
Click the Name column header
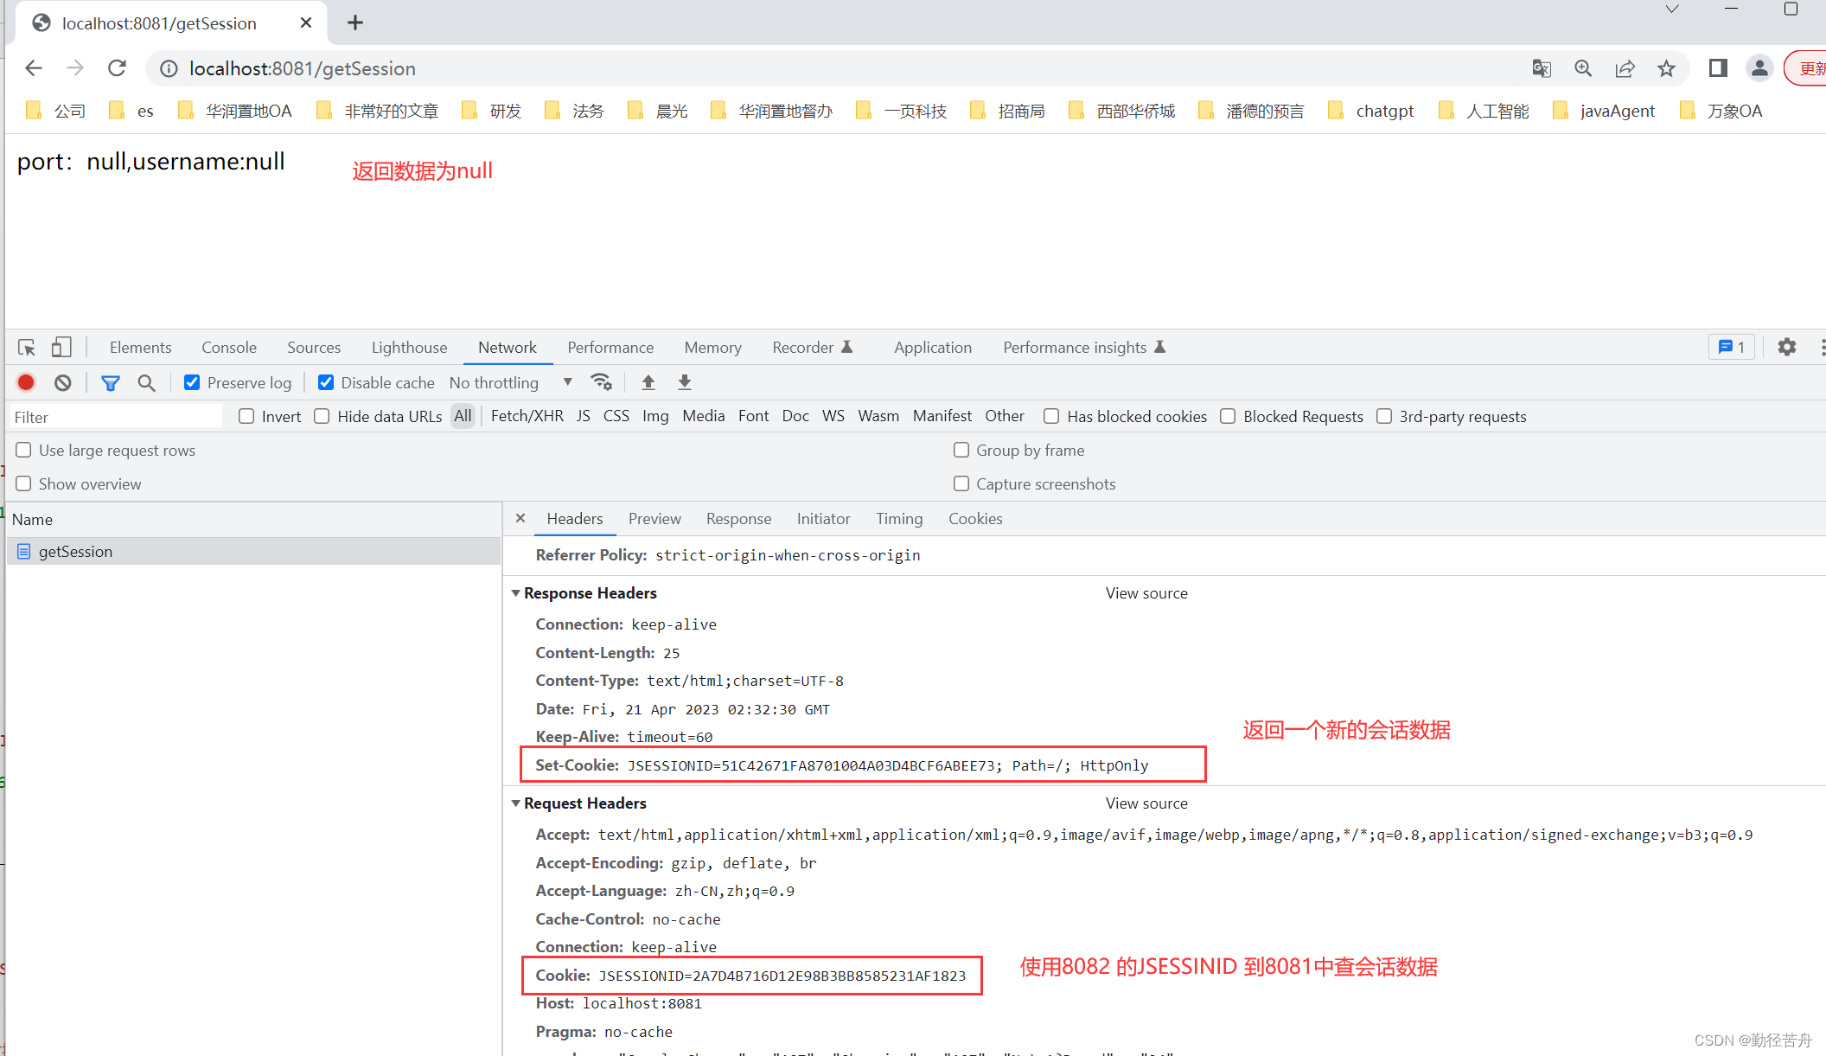click(253, 519)
